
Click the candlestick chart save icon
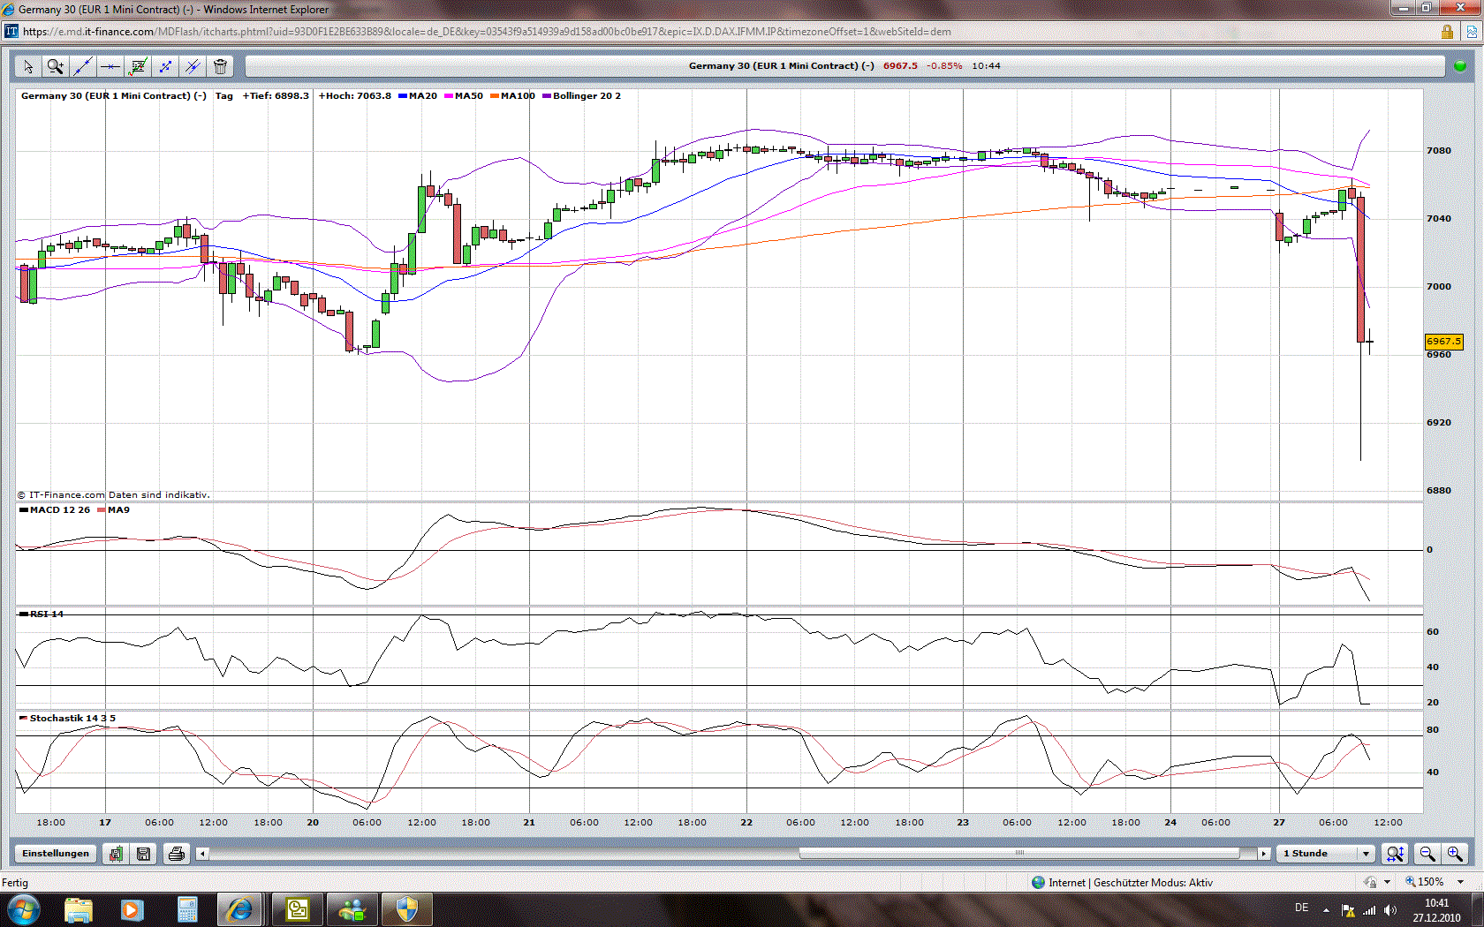(116, 854)
